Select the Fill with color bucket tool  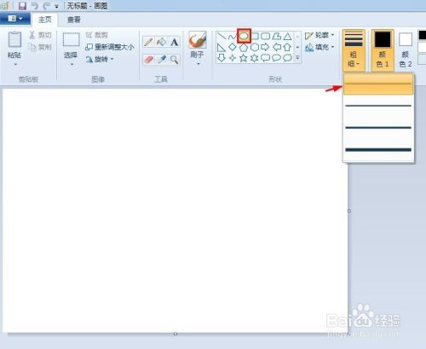pyautogui.click(x=162, y=42)
